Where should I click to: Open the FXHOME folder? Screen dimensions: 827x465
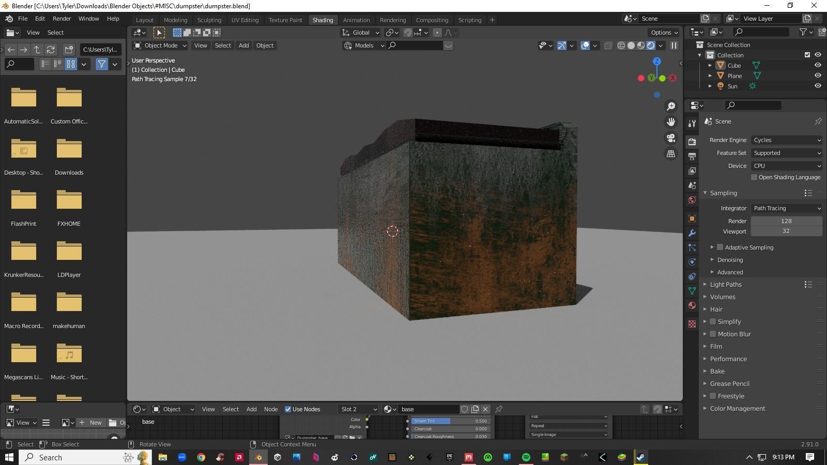coord(69,207)
